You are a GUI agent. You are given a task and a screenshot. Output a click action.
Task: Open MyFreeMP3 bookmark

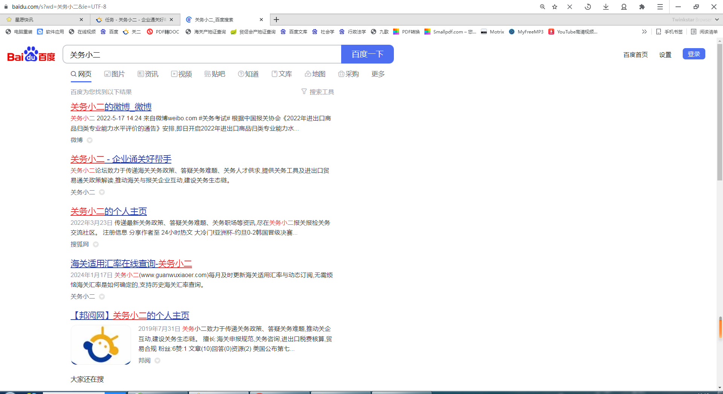coord(526,32)
